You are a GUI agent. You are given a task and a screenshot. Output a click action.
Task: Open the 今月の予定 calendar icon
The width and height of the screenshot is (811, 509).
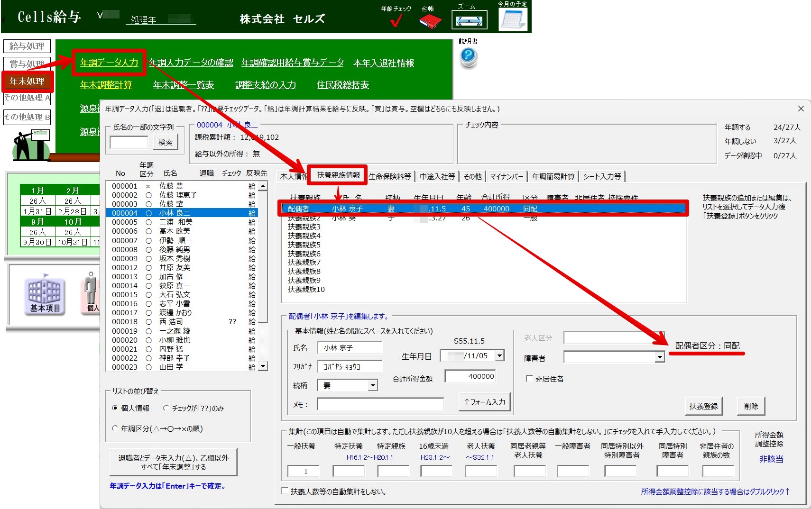pos(513,20)
